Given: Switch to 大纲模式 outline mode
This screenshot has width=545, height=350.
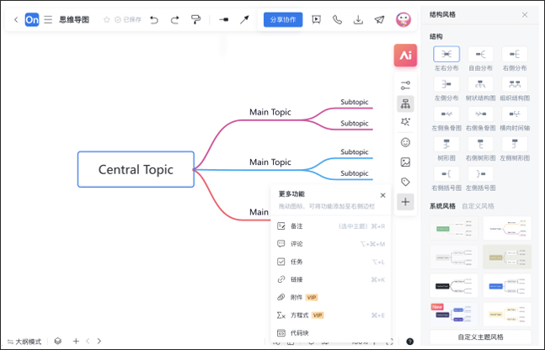Looking at the screenshot, I should coord(24,341).
